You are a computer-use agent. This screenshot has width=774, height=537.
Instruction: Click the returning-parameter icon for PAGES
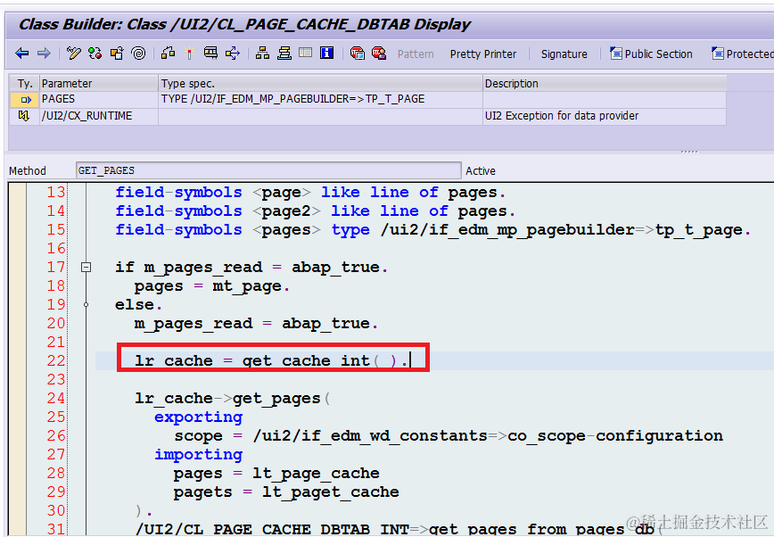click(25, 100)
